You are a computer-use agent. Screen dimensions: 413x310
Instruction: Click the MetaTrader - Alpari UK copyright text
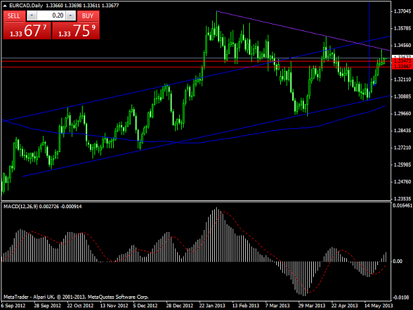tap(76, 297)
